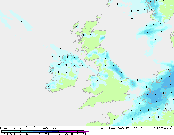
Task: Select the 40–45 mm magenta legend box
Action: 74,131
